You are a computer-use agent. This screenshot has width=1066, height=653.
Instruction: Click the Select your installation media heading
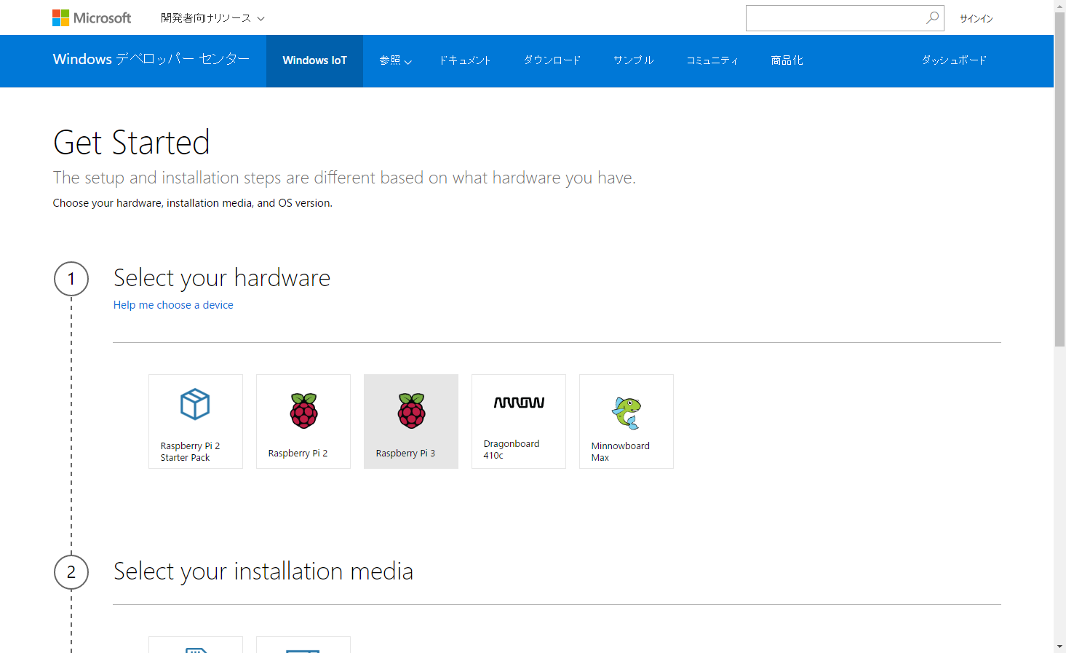pyautogui.click(x=263, y=571)
